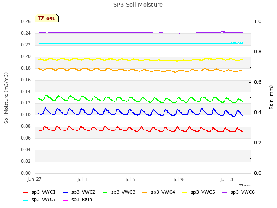277x208 pixels.
Task: Click the Jun 27 x-axis tick label
Action: point(34,179)
